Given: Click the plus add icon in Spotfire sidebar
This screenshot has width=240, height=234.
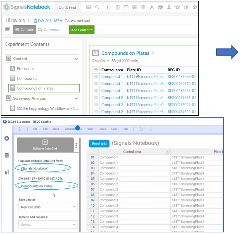Looking at the screenshot, I should pos(7,138).
